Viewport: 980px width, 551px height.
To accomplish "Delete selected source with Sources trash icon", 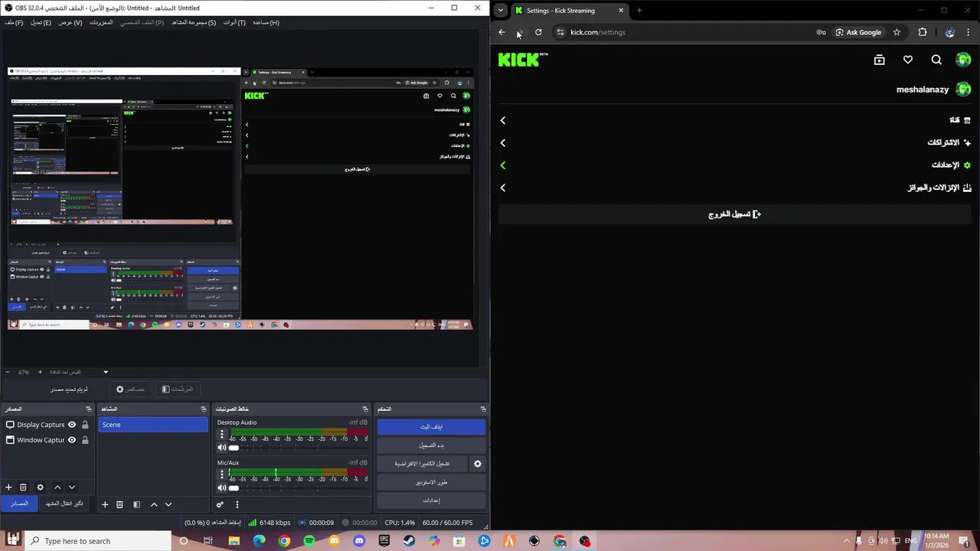I will pyautogui.click(x=23, y=487).
